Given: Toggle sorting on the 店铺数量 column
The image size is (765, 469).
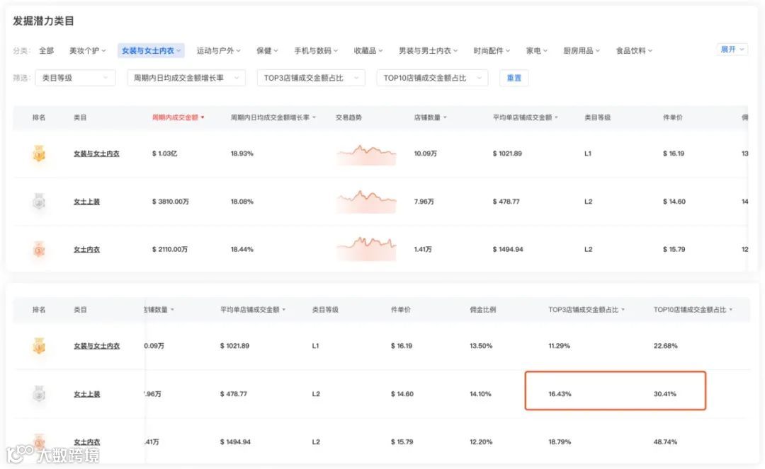Looking at the screenshot, I should 173,309.
